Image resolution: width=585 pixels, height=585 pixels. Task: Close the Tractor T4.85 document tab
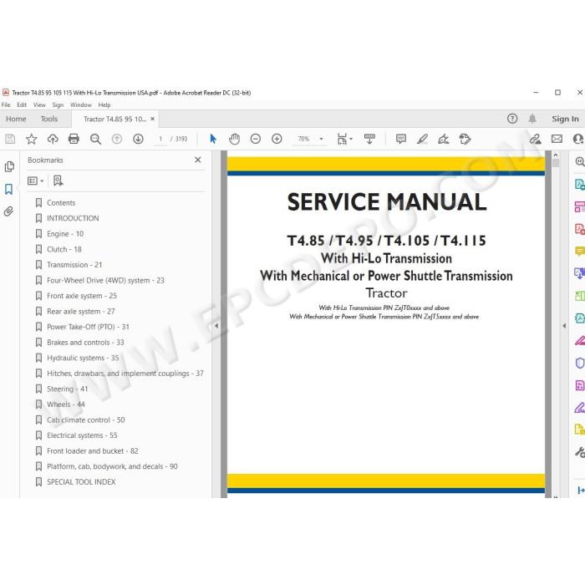[x=152, y=119]
